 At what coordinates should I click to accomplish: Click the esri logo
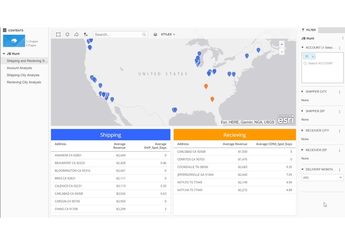point(285,120)
